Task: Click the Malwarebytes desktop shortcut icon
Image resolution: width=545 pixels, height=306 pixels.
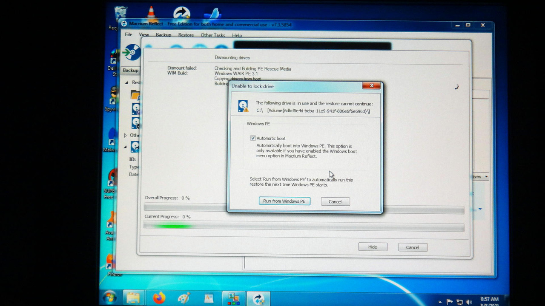Action: point(112,137)
